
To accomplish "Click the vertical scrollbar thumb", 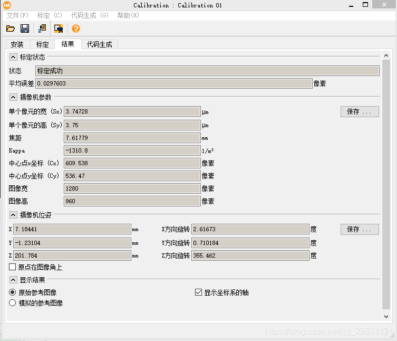I will [x=386, y=185].
